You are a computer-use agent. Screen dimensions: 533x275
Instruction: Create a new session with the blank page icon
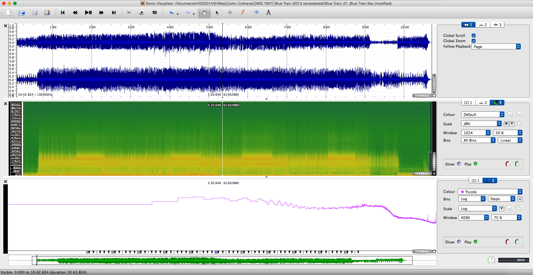pos(9,12)
